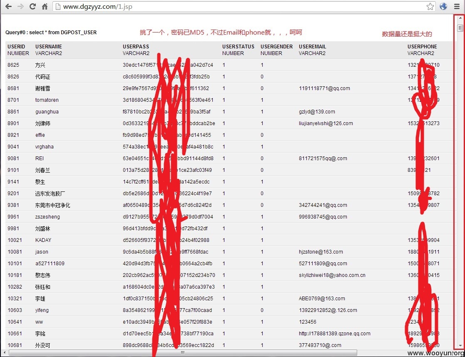Image resolution: width=465 pixels, height=357 pixels.
Task: Click username cell 外没可
Action: 43,345
